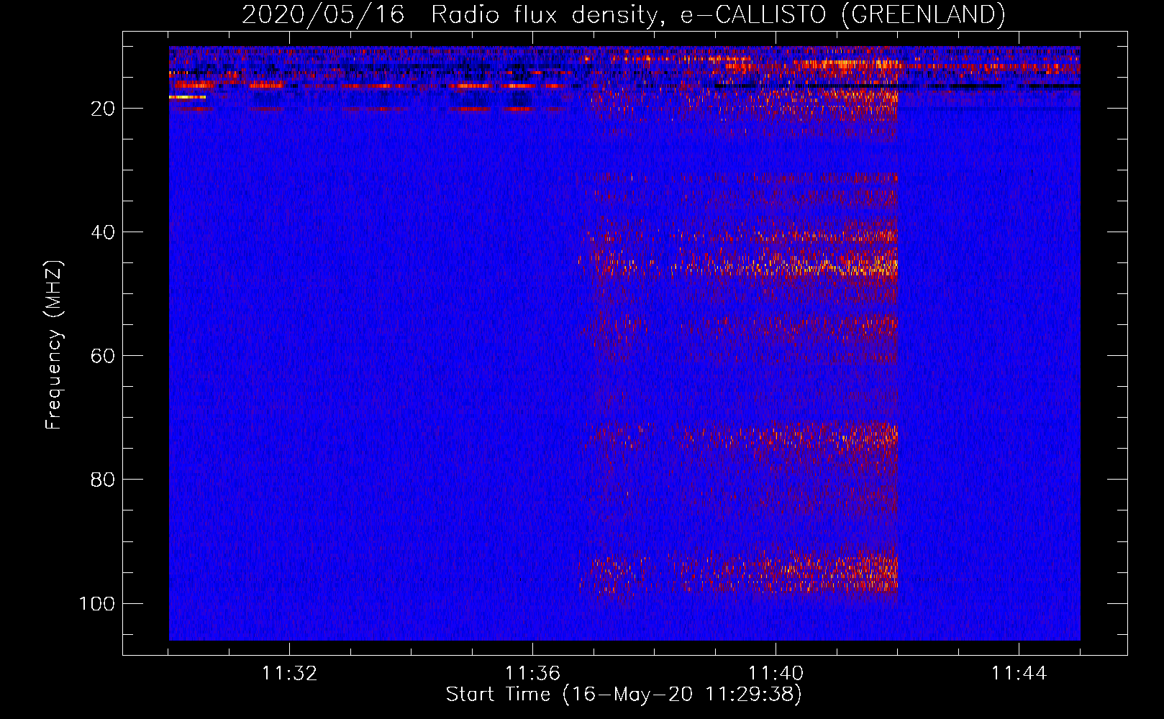
Task: Click the 100 MHz frequency tick label
Action: point(97,603)
